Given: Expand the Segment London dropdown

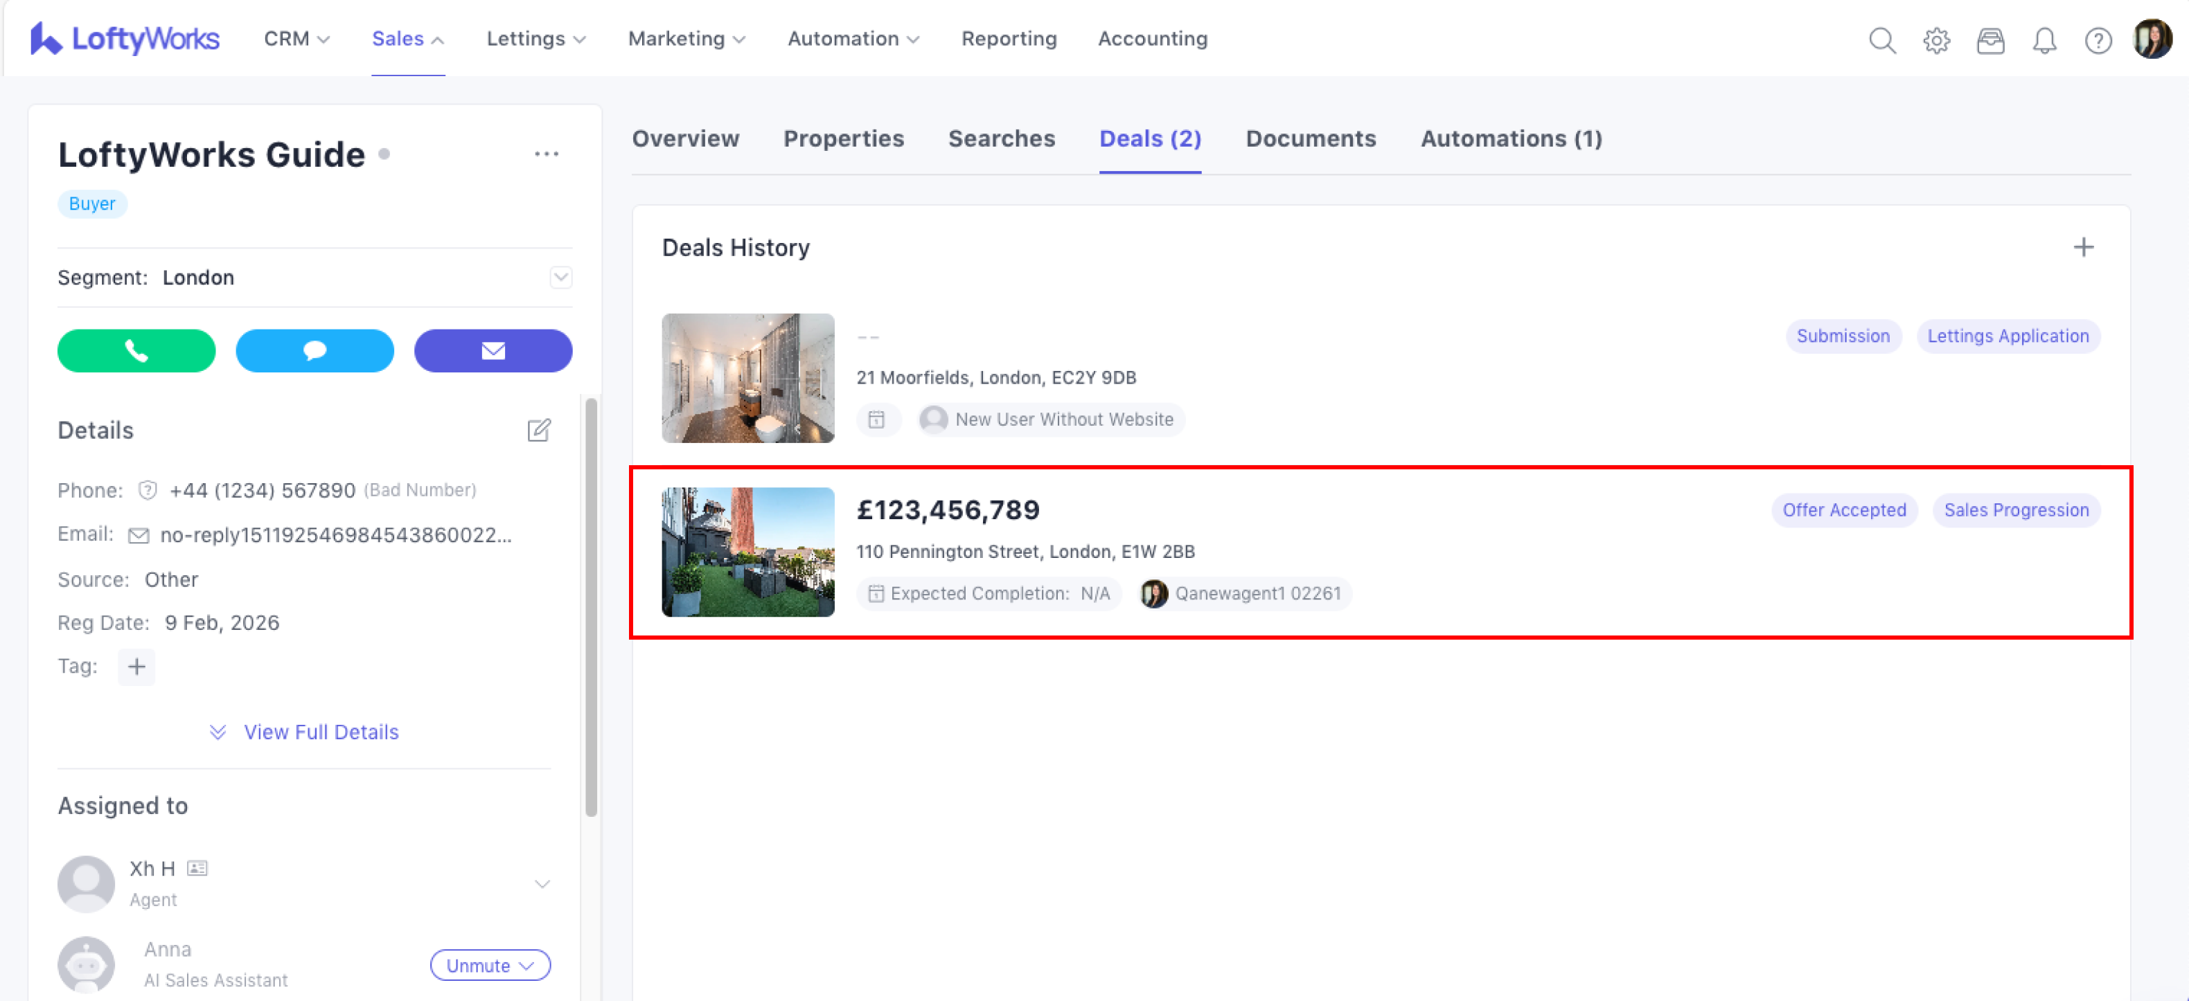Looking at the screenshot, I should point(561,278).
